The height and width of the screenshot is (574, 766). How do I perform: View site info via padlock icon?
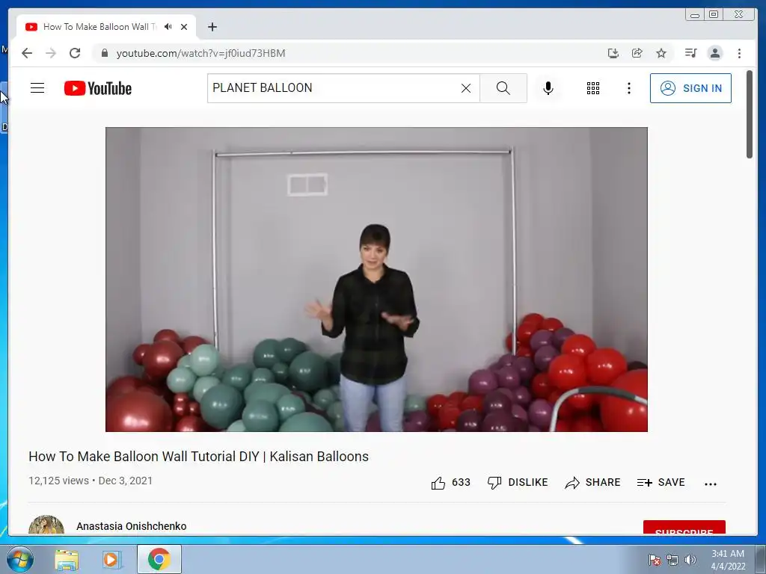pos(104,53)
